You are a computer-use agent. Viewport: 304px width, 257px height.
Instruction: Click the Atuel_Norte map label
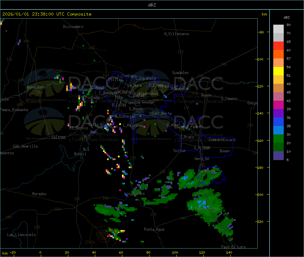click(x=160, y=113)
